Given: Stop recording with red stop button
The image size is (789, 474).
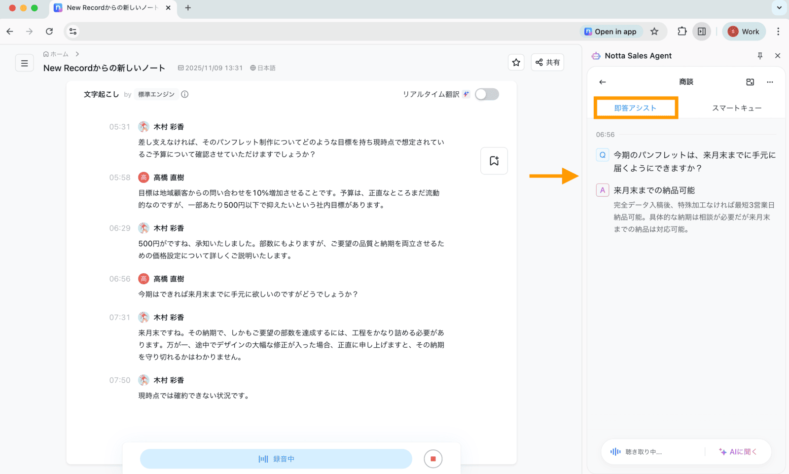Looking at the screenshot, I should (433, 459).
